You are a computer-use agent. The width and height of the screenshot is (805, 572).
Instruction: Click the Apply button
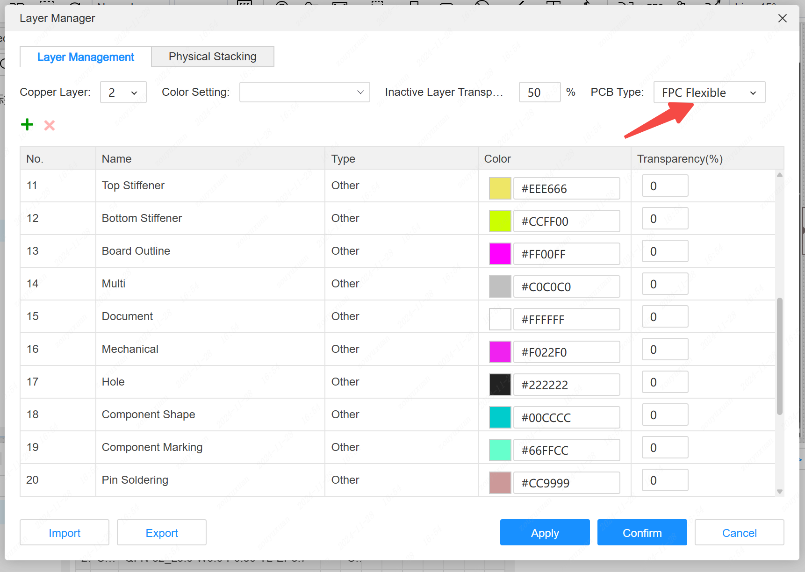(x=545, y=533)
